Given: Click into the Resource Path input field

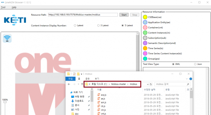Looking at the screenshot, I should click(x=83, y=15).
